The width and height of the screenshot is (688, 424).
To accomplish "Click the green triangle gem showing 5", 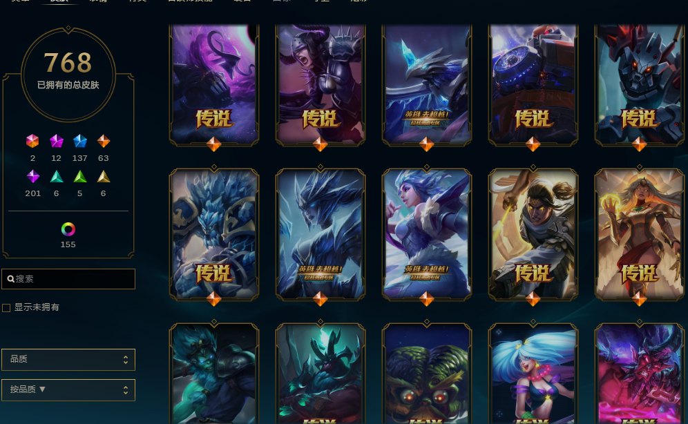I will point(80,176).
